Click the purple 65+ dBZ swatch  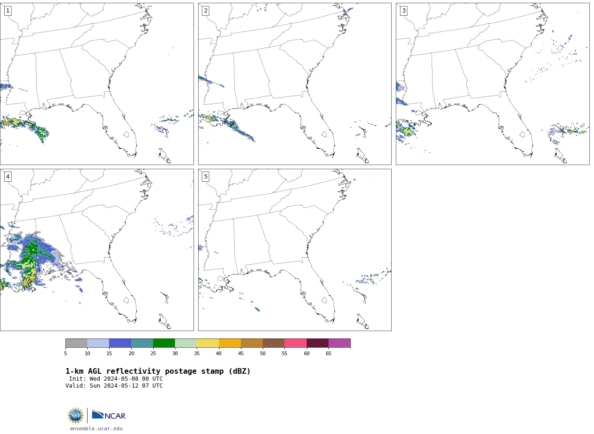(x=339, y=343)
